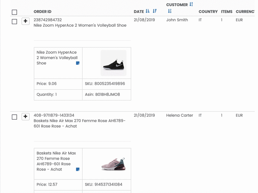Viewport: 258px width, 193px height.
Task: Select order 408-9711879-1433134 checkbox
Action: pos(15,117)
